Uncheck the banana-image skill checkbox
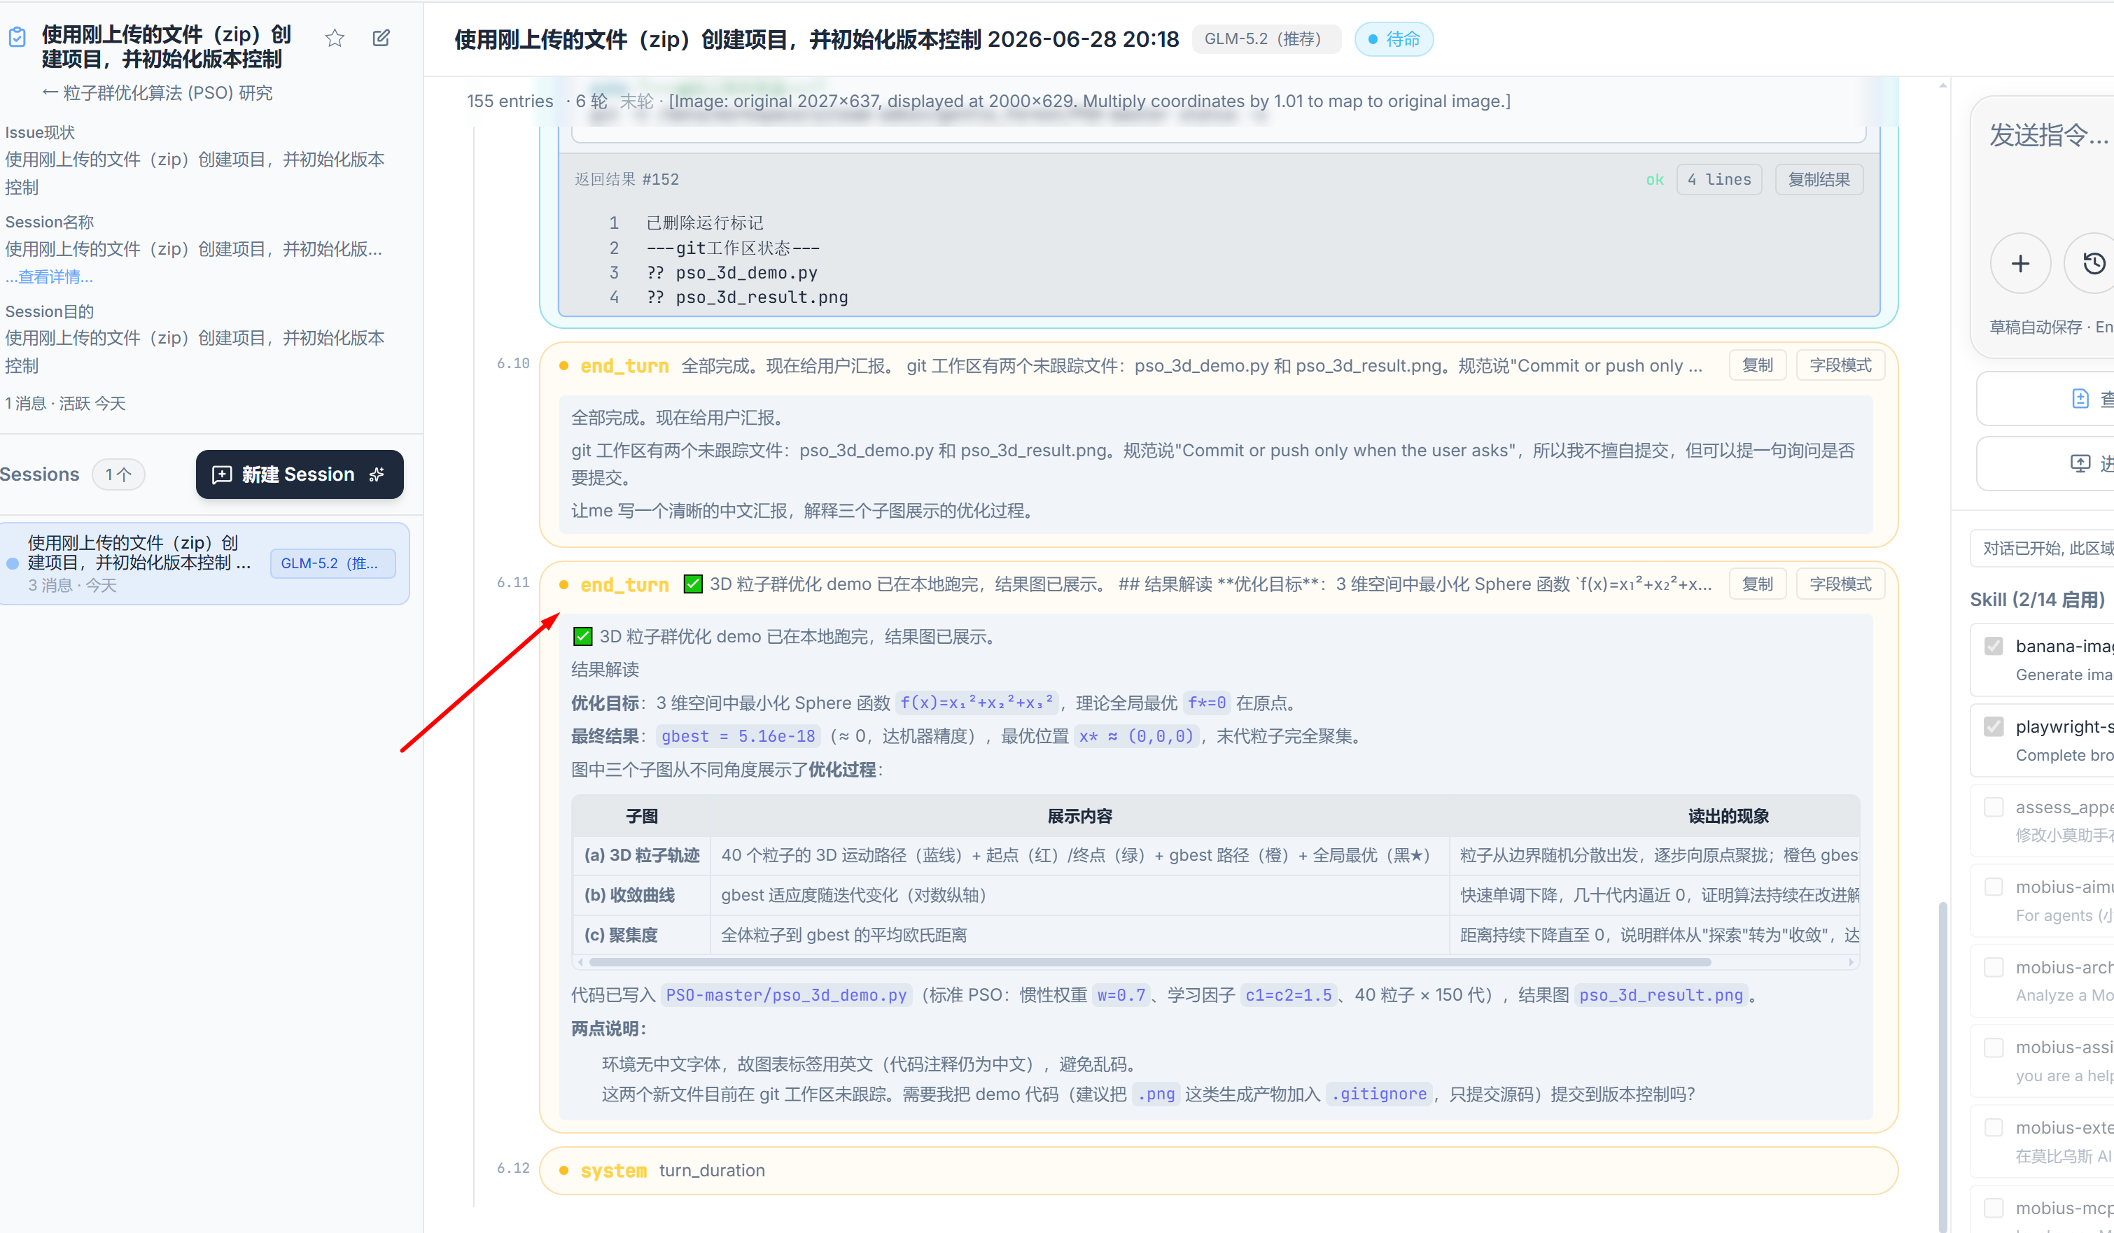The image size is (2114, 1233). click(x=1993, y=646)
